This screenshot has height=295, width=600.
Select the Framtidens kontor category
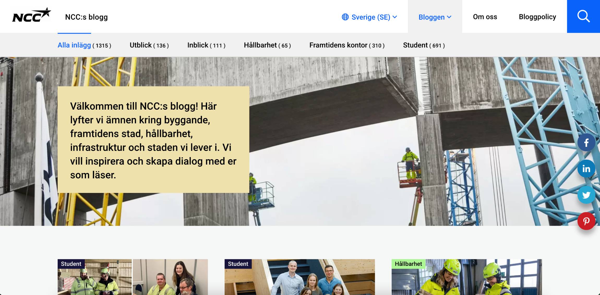347,45
